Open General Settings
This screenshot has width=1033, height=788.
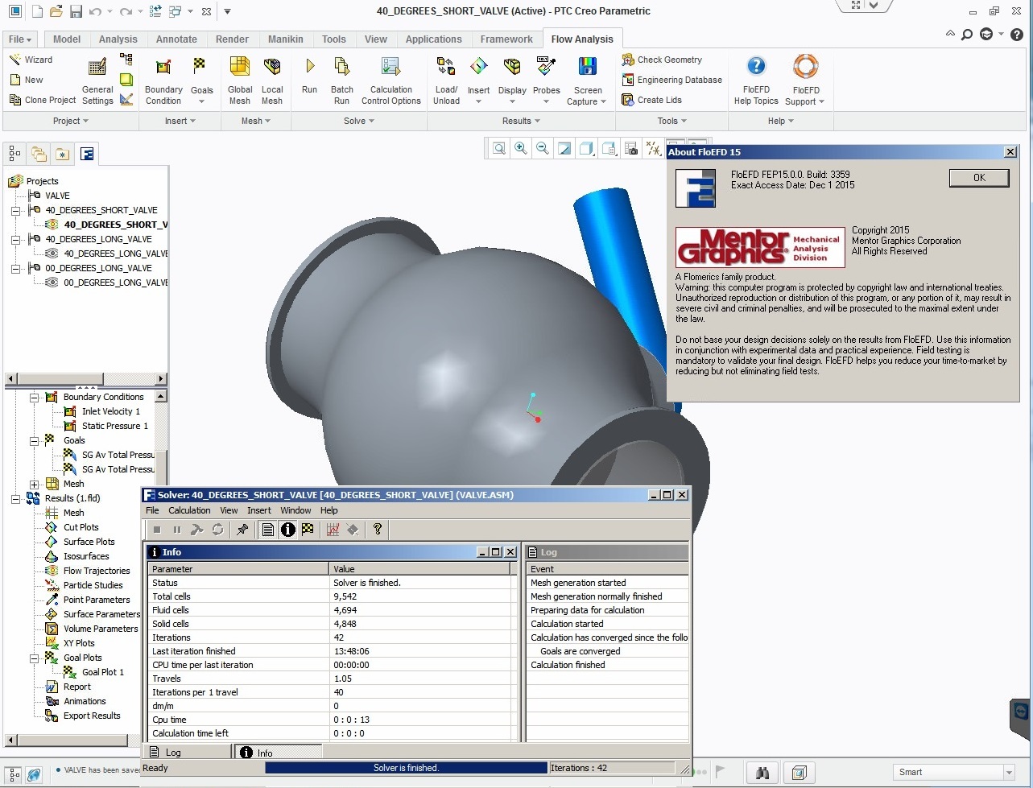[x=97, y=81]
